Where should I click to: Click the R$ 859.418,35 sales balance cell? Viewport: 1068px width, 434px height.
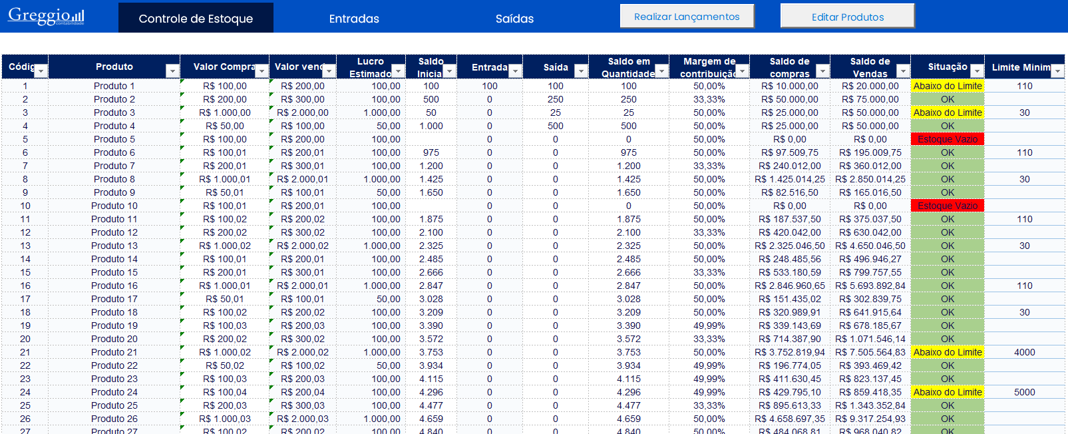(870, 392)
